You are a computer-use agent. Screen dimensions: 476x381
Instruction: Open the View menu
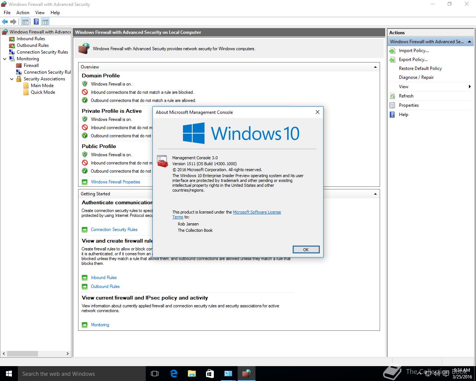click(x=40, y=13)
